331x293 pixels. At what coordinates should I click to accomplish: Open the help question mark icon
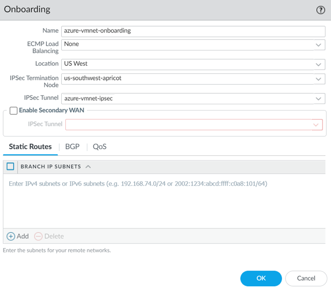click(x=321, y=10)
